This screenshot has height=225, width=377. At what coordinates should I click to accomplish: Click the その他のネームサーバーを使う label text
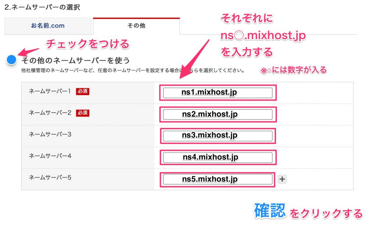[x=75, y=60]
